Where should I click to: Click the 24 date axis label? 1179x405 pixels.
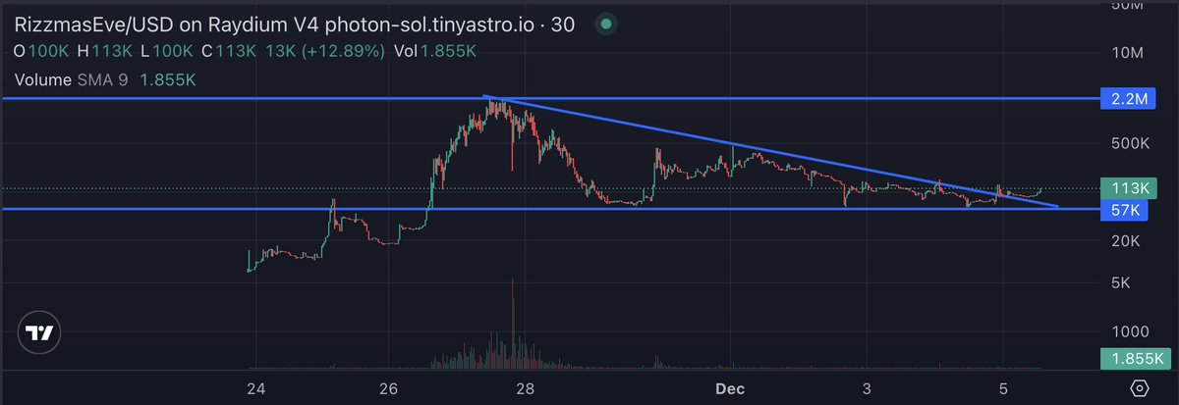point(255,387)
